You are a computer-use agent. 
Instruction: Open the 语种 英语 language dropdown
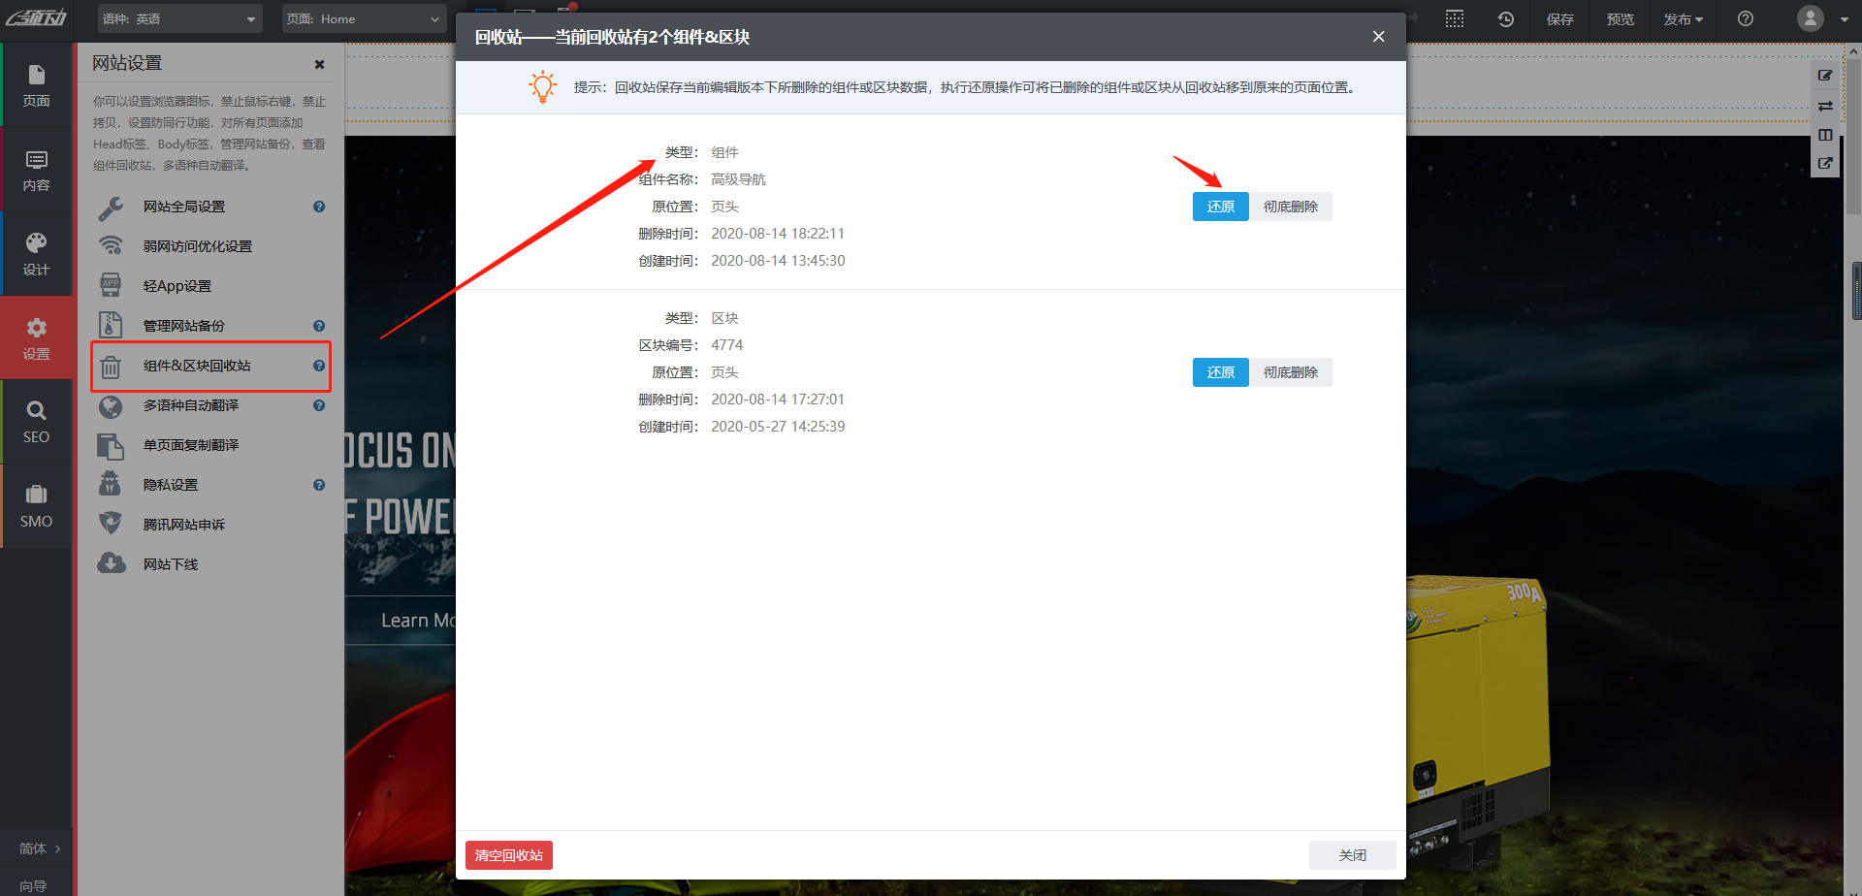[x=179, y=17]
